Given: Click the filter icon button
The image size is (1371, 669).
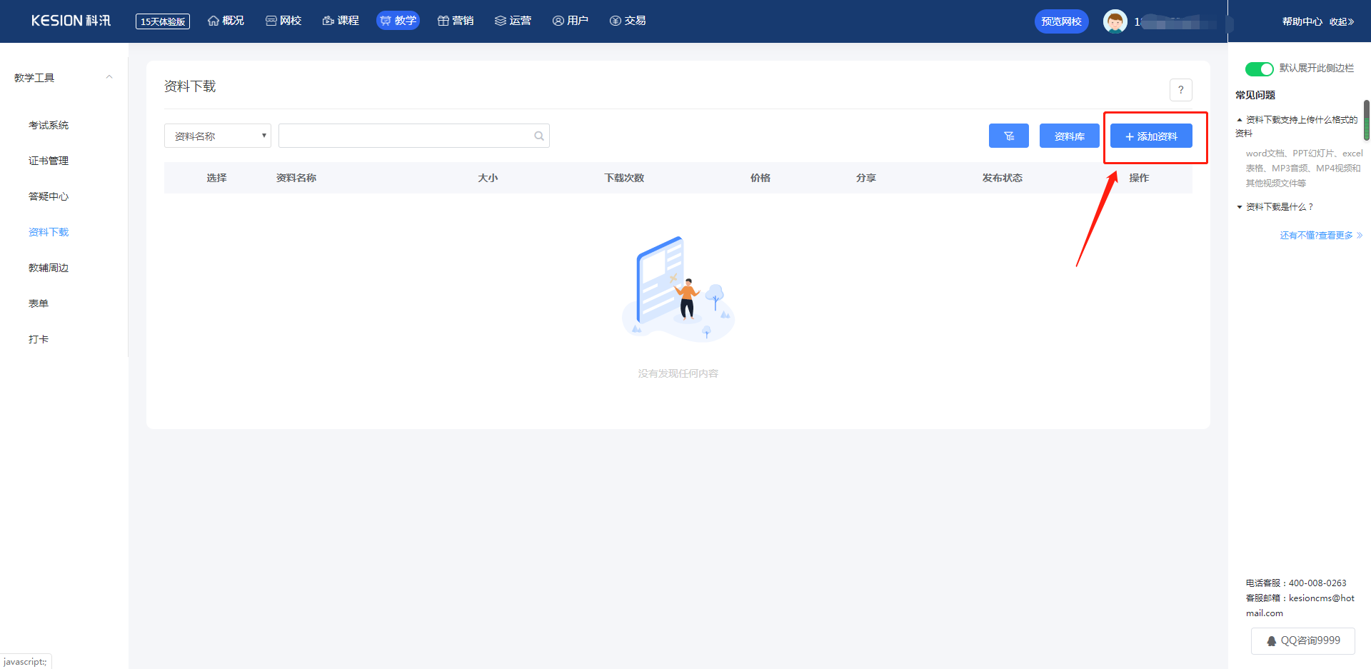Looking at the screenshot, I should pos(1008,136).
